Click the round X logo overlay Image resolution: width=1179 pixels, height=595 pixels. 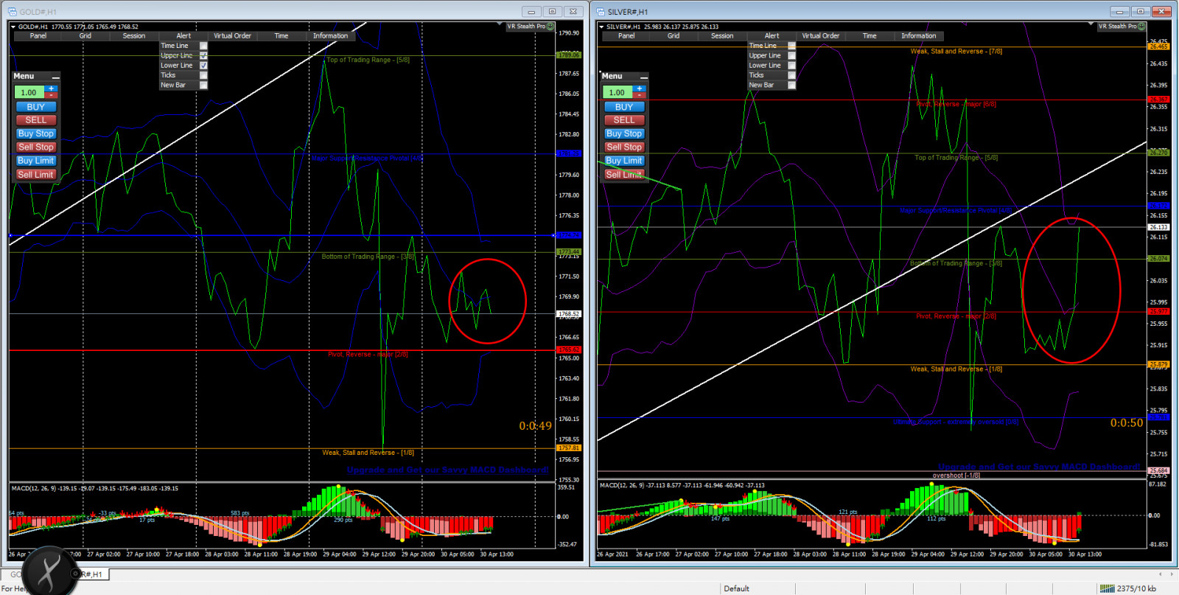coord(49,572)
